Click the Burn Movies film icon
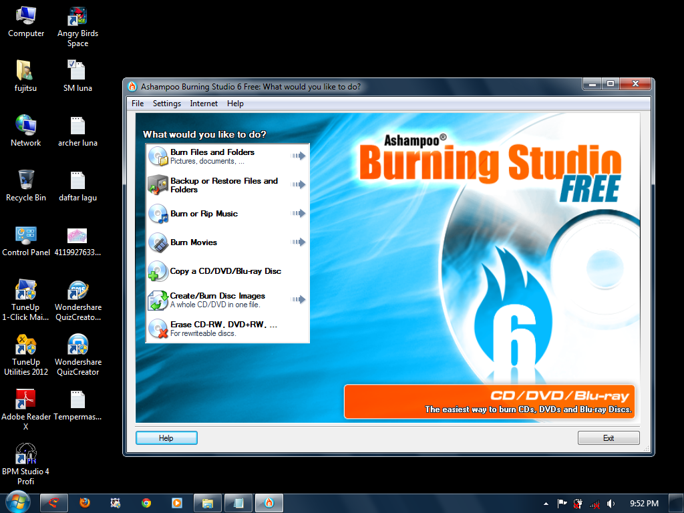Image resolution: width=684 pixels, height=513 pixels. coord(158,242)
